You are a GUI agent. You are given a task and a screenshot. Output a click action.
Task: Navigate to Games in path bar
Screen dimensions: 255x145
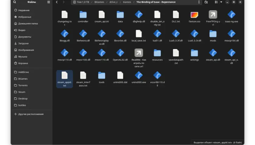[x=127, y=2]
